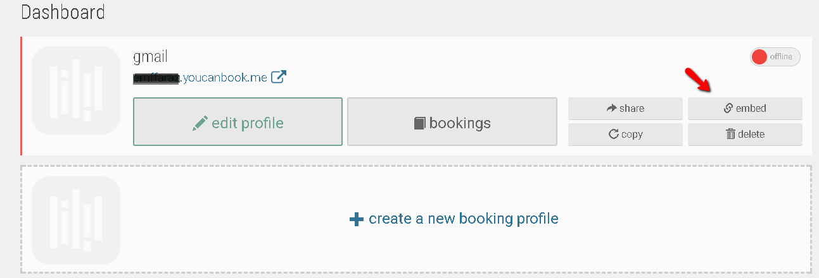The width and height of the screenshot is (819, 278).
Task: Open the external link icon beside youcanbook.me
Action: click(x=279, y=77)
